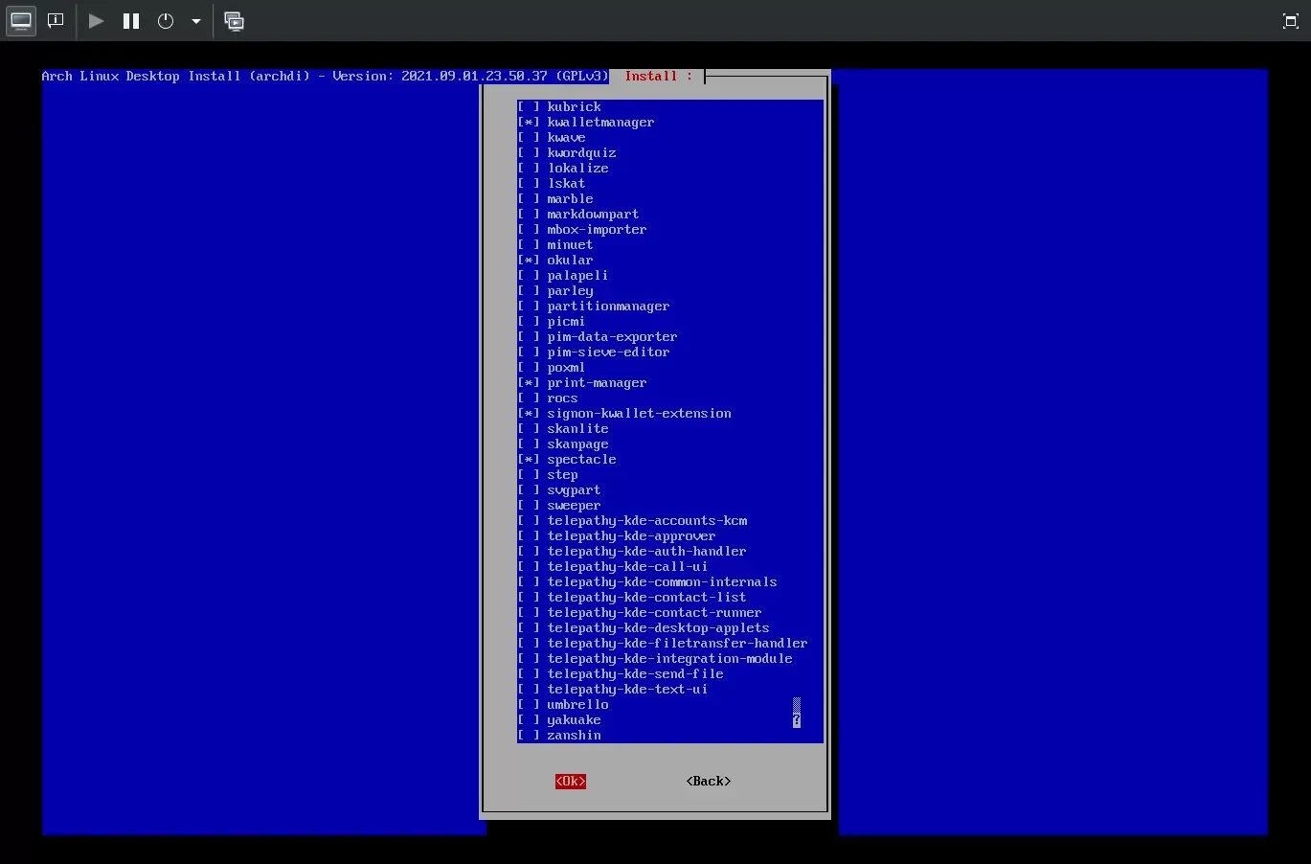Select the marble package entry
Viewport: 1311px width, 864px height.
[570, 199]
